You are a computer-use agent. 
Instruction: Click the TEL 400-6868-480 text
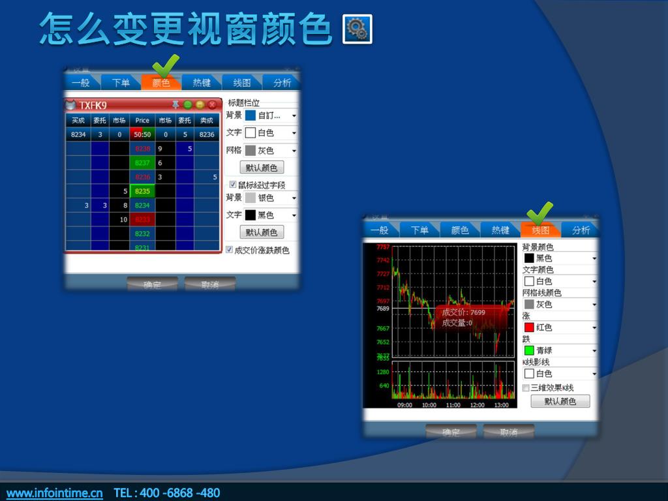pyautogui.click(x=166, y=493)
